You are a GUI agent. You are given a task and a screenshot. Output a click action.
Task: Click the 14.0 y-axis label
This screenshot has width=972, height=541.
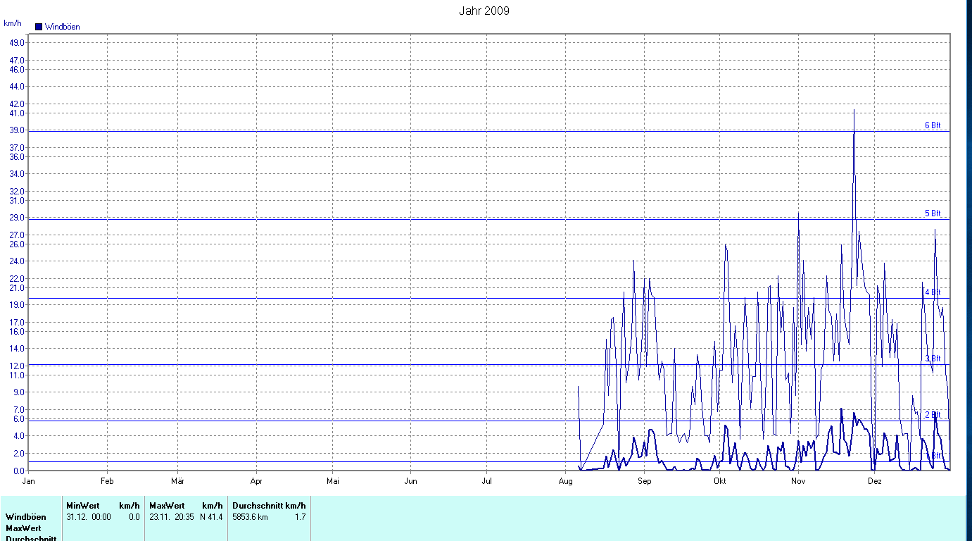point(18,349)
